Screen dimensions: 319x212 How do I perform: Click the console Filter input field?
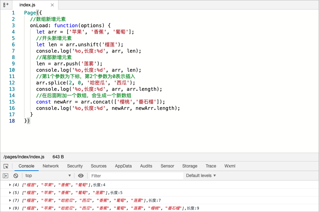tap(136, 176)
